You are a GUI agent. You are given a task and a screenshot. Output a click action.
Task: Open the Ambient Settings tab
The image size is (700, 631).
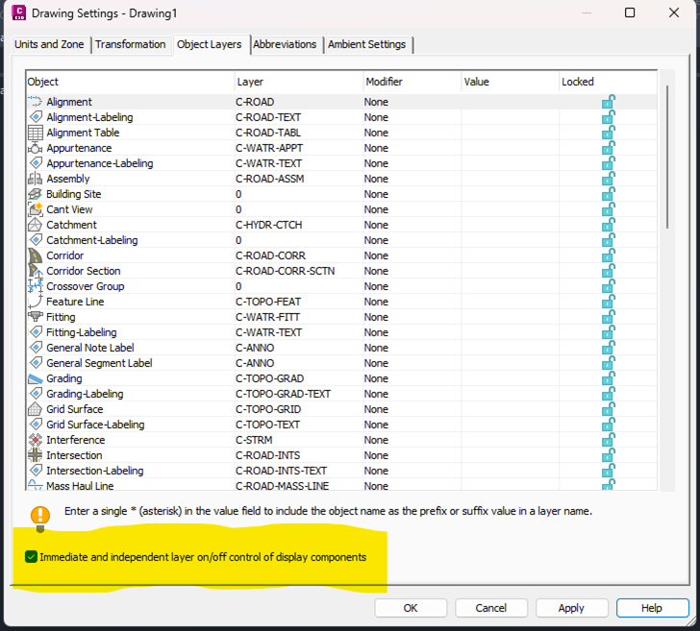click(367, 44)
